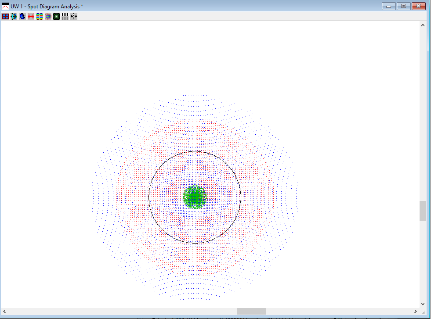Click the blue ray analysis icon
The width and height of the screenshot is (431, 319).
(x=22, y=16)
